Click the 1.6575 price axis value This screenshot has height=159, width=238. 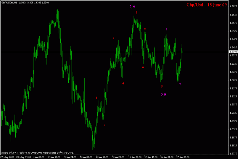click(233, 23)
